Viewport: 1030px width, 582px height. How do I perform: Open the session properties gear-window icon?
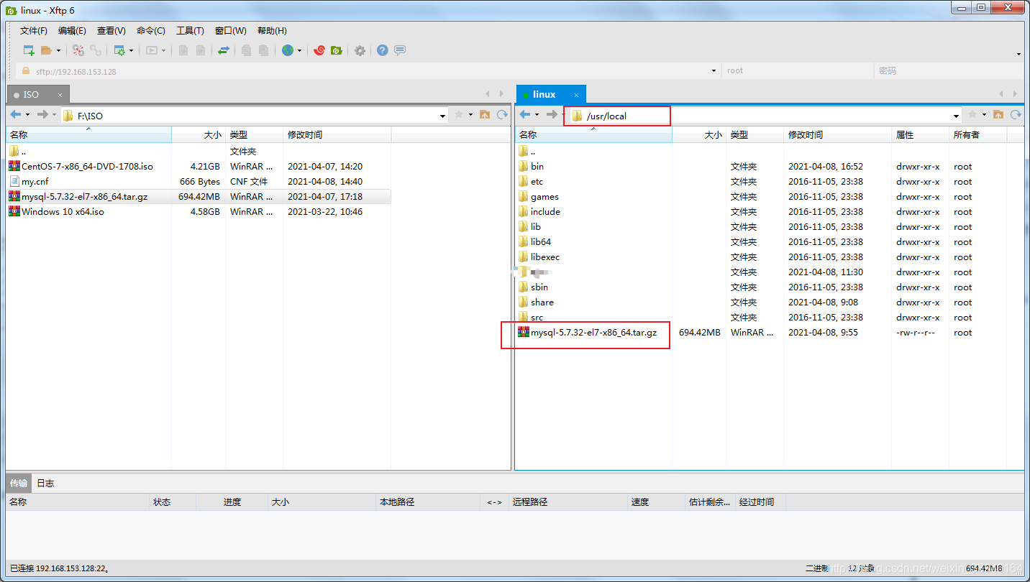(119, 50)
